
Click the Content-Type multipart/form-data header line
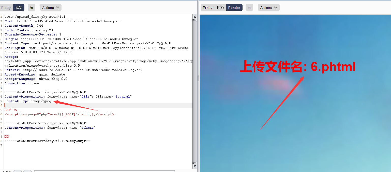click(88, 43)
